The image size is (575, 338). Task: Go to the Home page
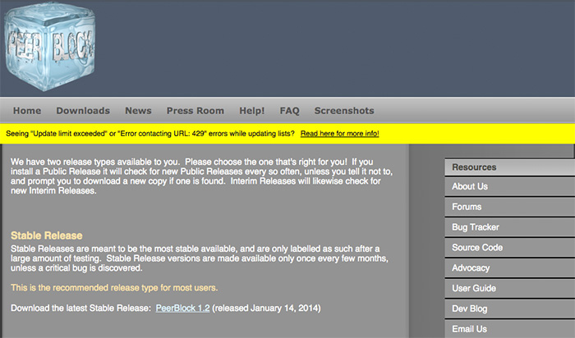tap(27, 111)
